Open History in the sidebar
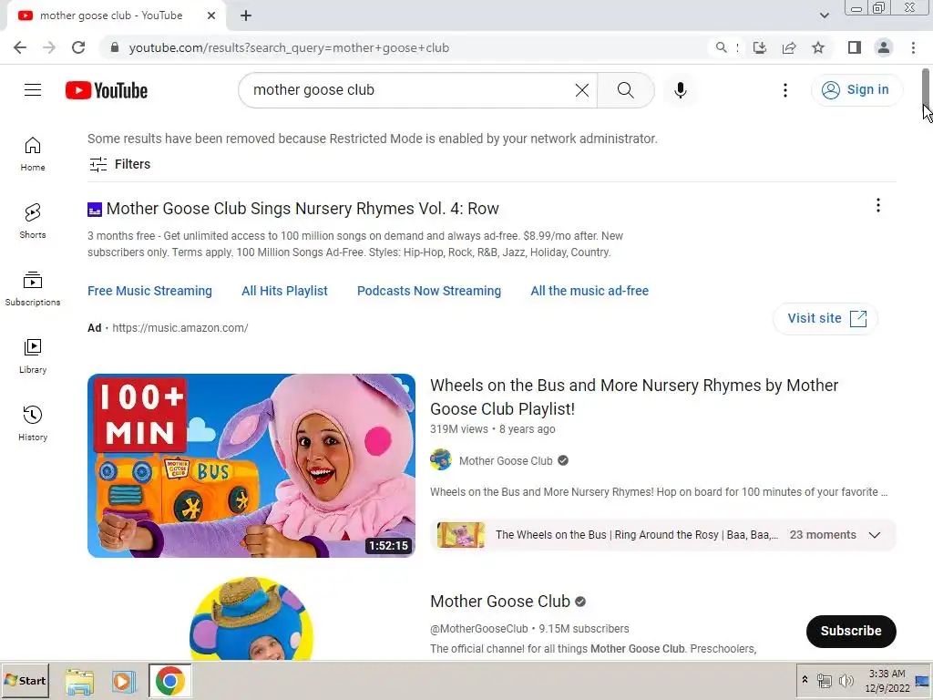933x700 pixels. click(x=33, y=423)
